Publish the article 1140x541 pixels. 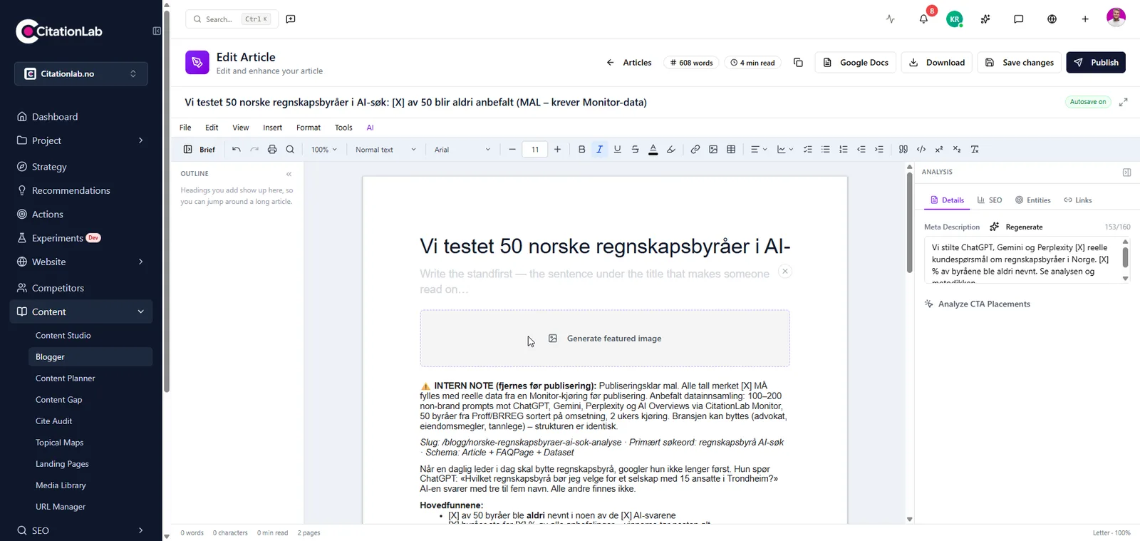1096,63
